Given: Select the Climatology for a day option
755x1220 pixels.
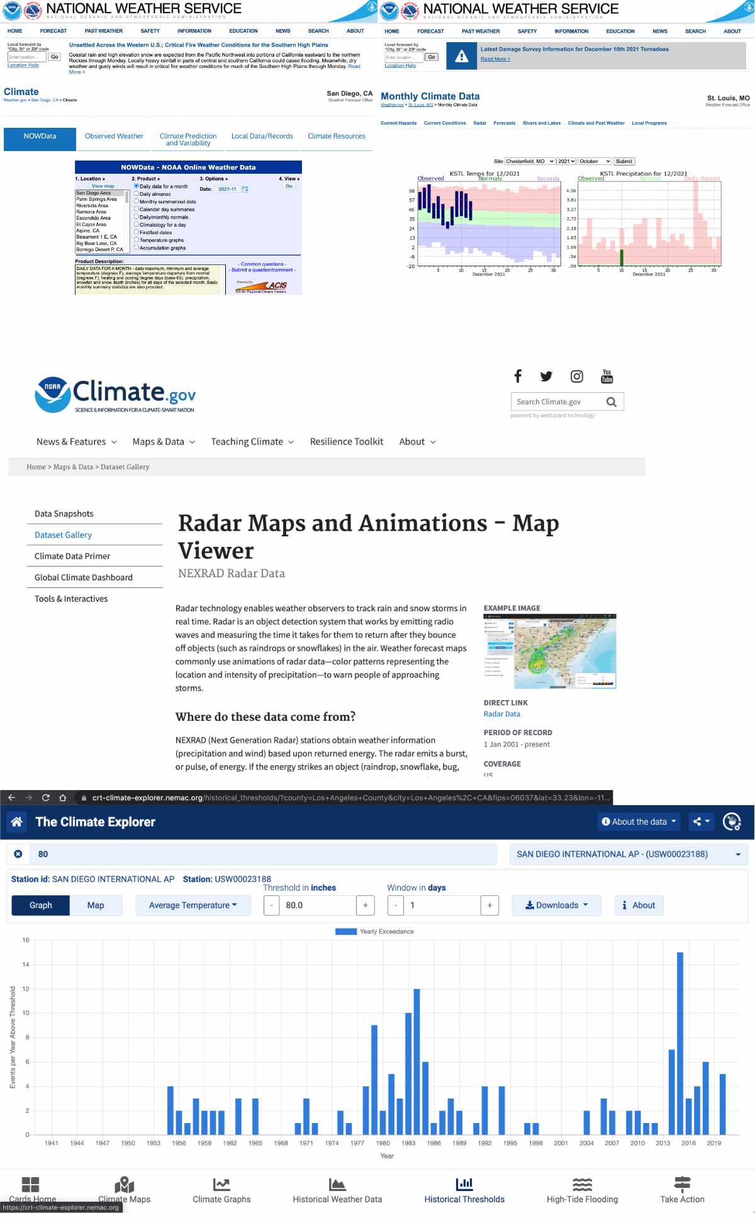Looking at the screenshot, I should [x=137, y=225].
